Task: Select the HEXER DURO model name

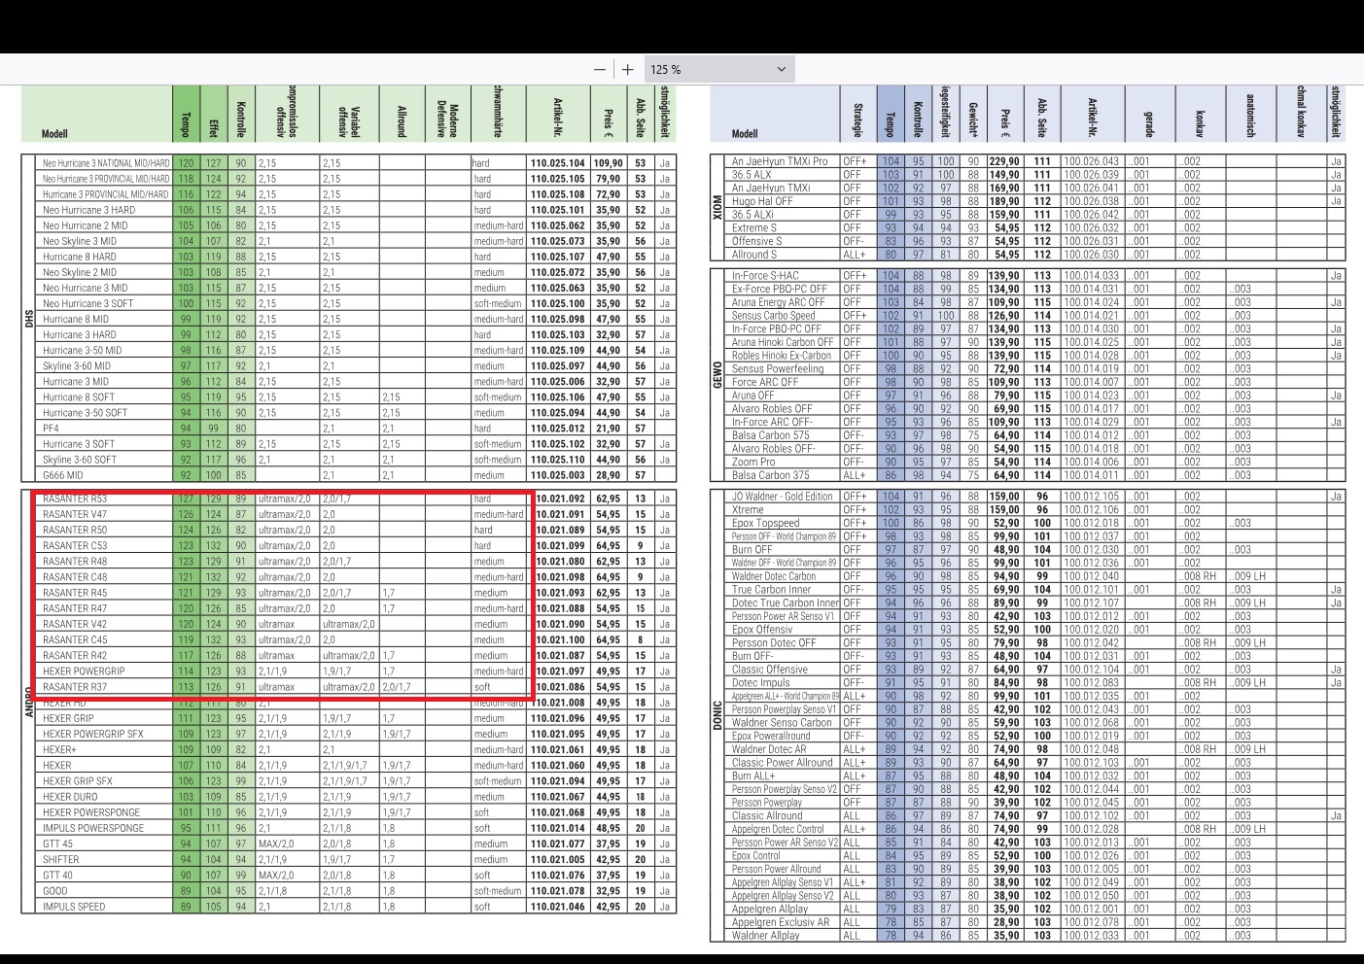Action: [70, 796]
